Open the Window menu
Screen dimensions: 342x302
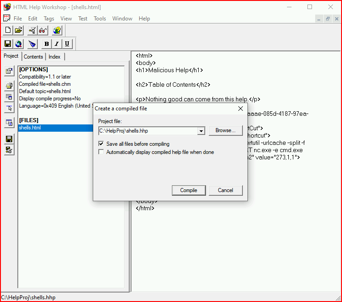point(122,19)
